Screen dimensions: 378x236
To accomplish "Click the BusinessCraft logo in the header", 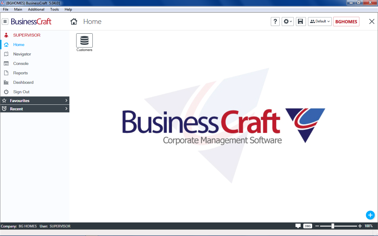I will coord(31,22).
